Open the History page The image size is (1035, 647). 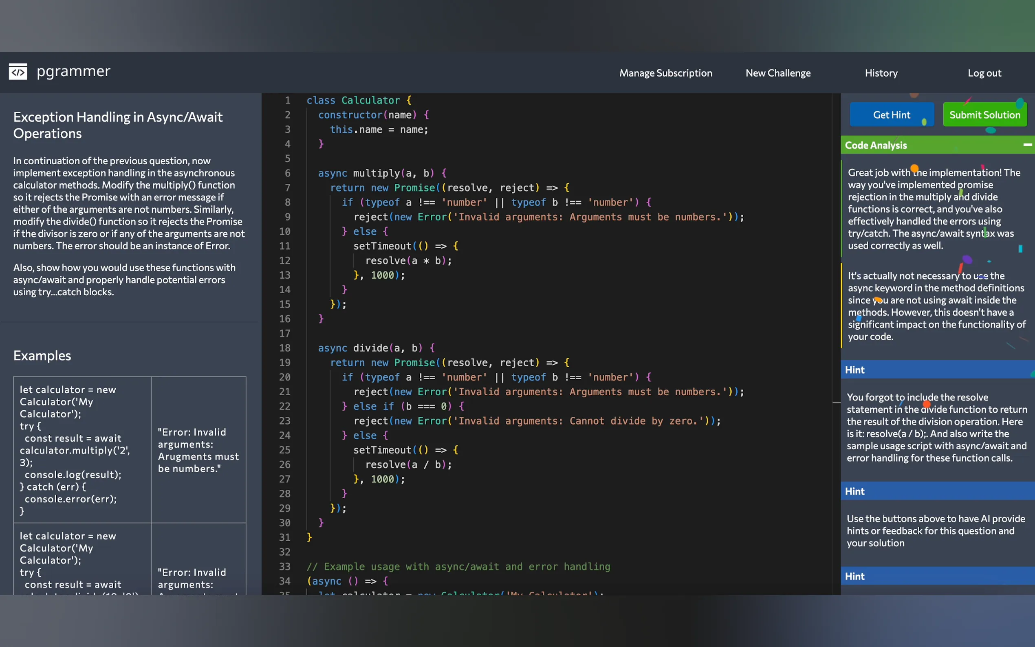(x=881, y=73)
